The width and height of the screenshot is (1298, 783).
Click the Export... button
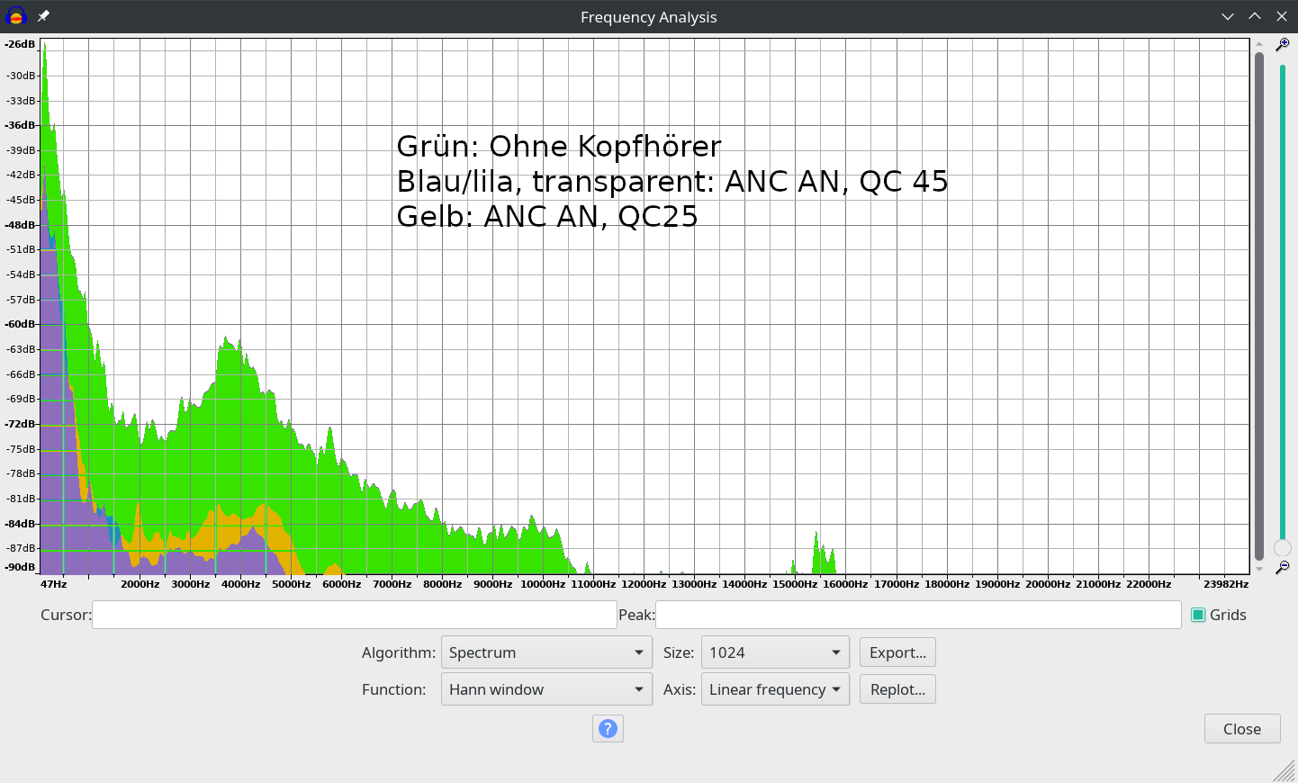897,652
